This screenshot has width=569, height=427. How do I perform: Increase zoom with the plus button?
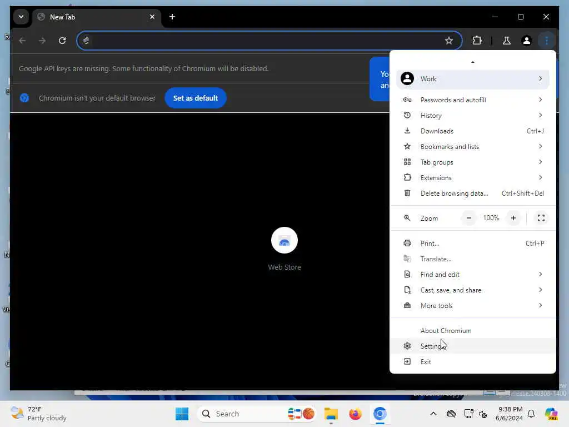[x=513, y=218]
